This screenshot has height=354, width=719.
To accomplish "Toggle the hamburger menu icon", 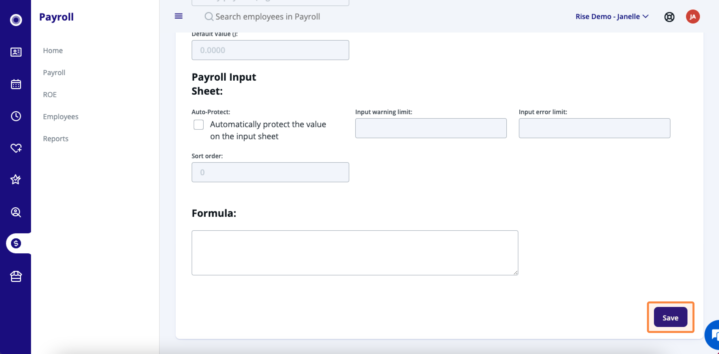I will [179, 16].
